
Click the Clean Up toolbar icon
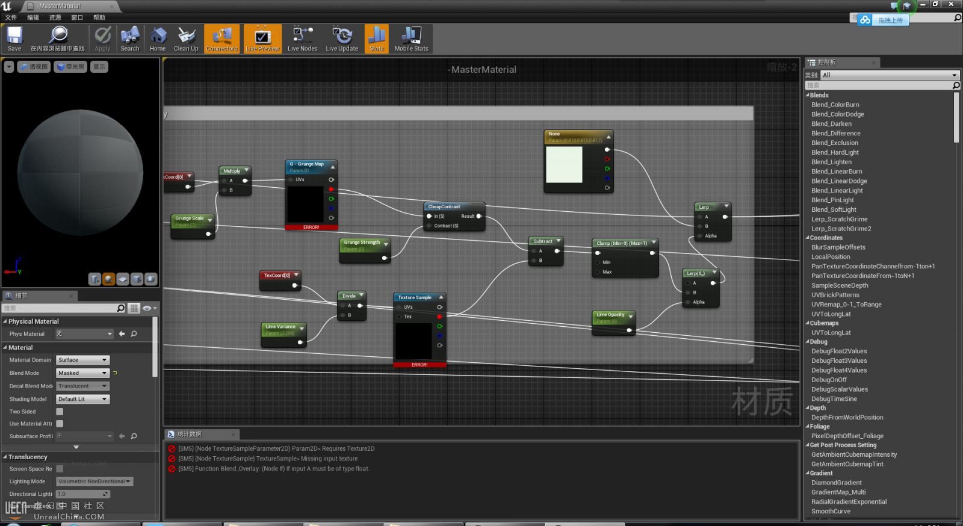point(186,36)
